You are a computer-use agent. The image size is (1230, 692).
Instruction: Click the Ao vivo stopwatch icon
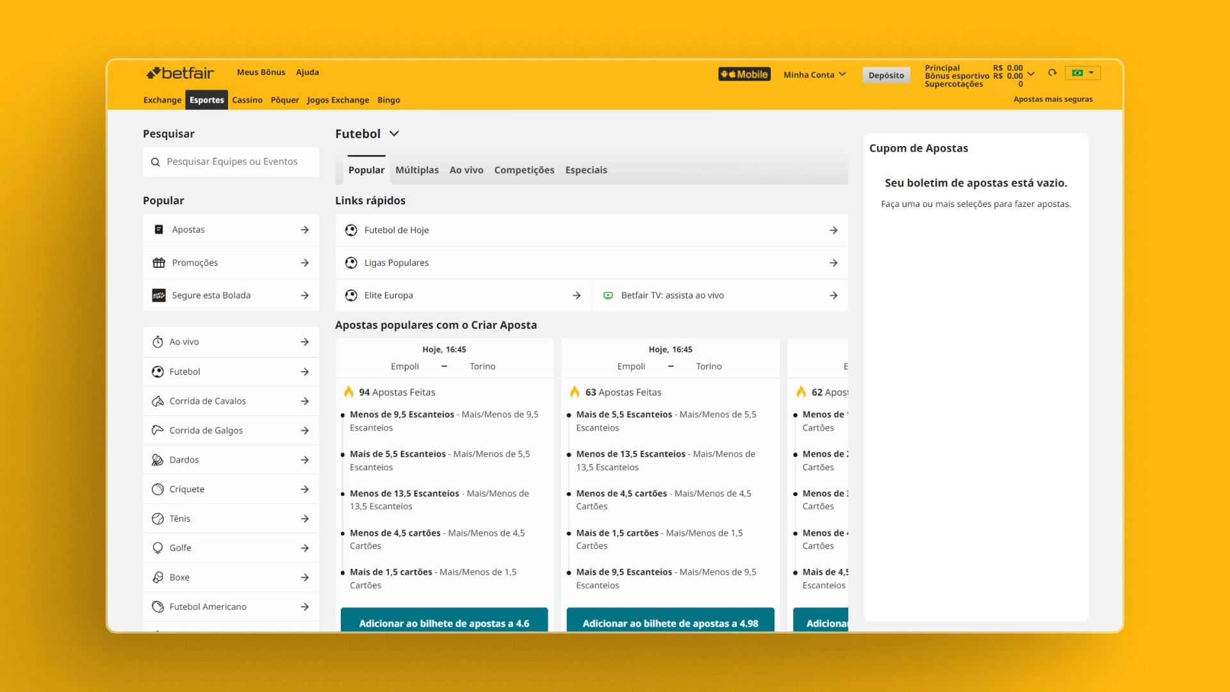(158, 342)
